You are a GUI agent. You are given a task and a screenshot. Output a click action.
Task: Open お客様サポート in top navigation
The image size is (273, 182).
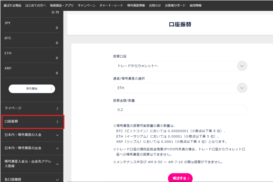click(175, 5)
